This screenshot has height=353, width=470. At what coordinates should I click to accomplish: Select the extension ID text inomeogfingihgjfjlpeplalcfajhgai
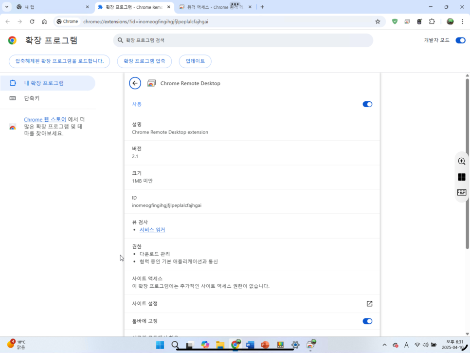pyautogui.click(x=167, y=205)
